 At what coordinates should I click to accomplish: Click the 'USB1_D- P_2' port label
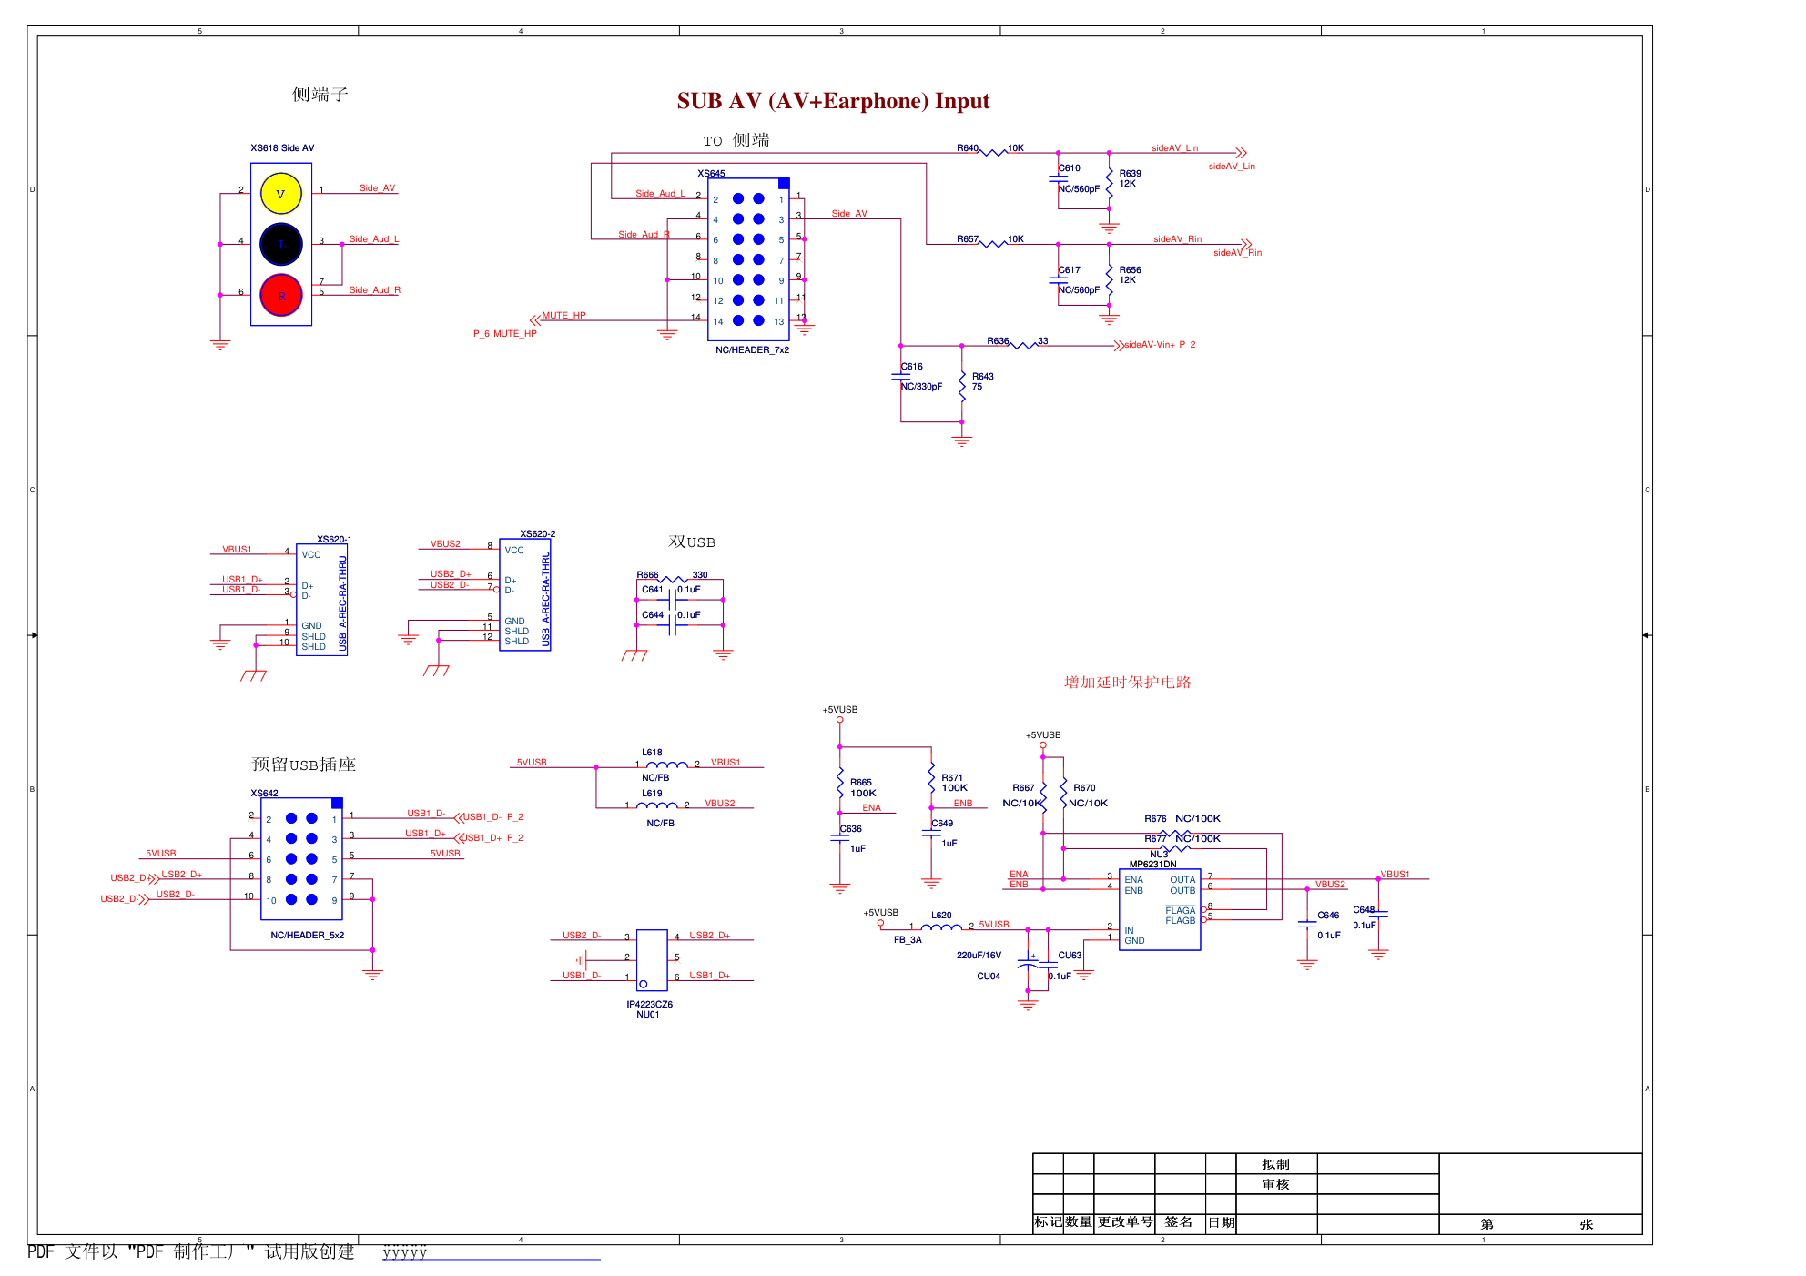click(x=492, y=816)
